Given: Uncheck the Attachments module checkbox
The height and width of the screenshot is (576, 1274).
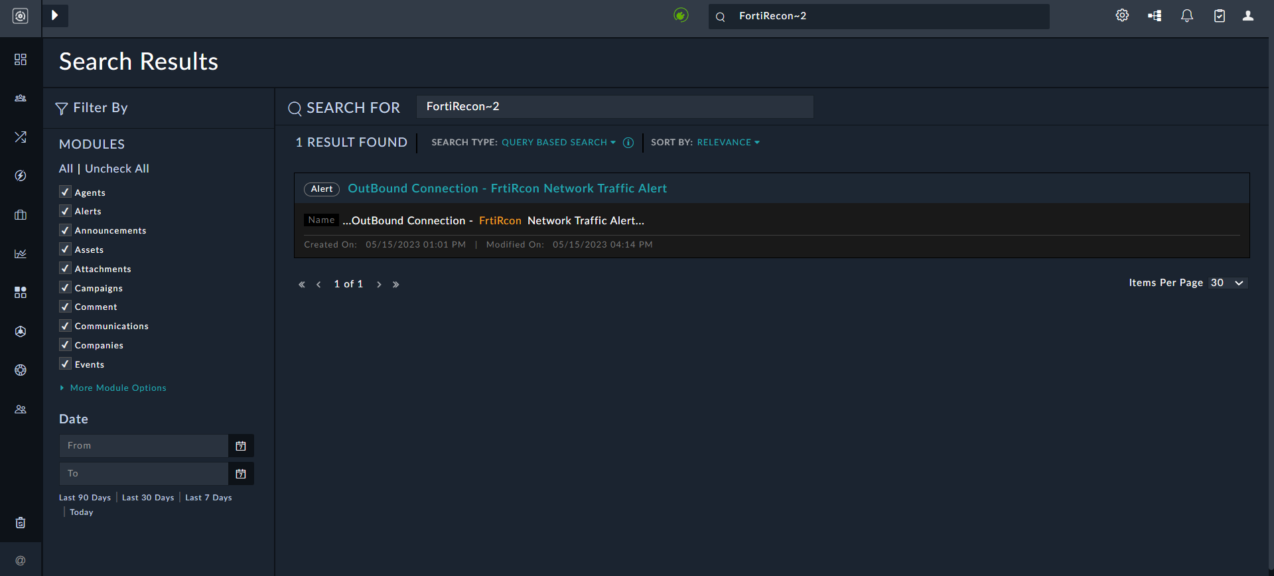Looking at the screenshot, I should click(65, 269).
